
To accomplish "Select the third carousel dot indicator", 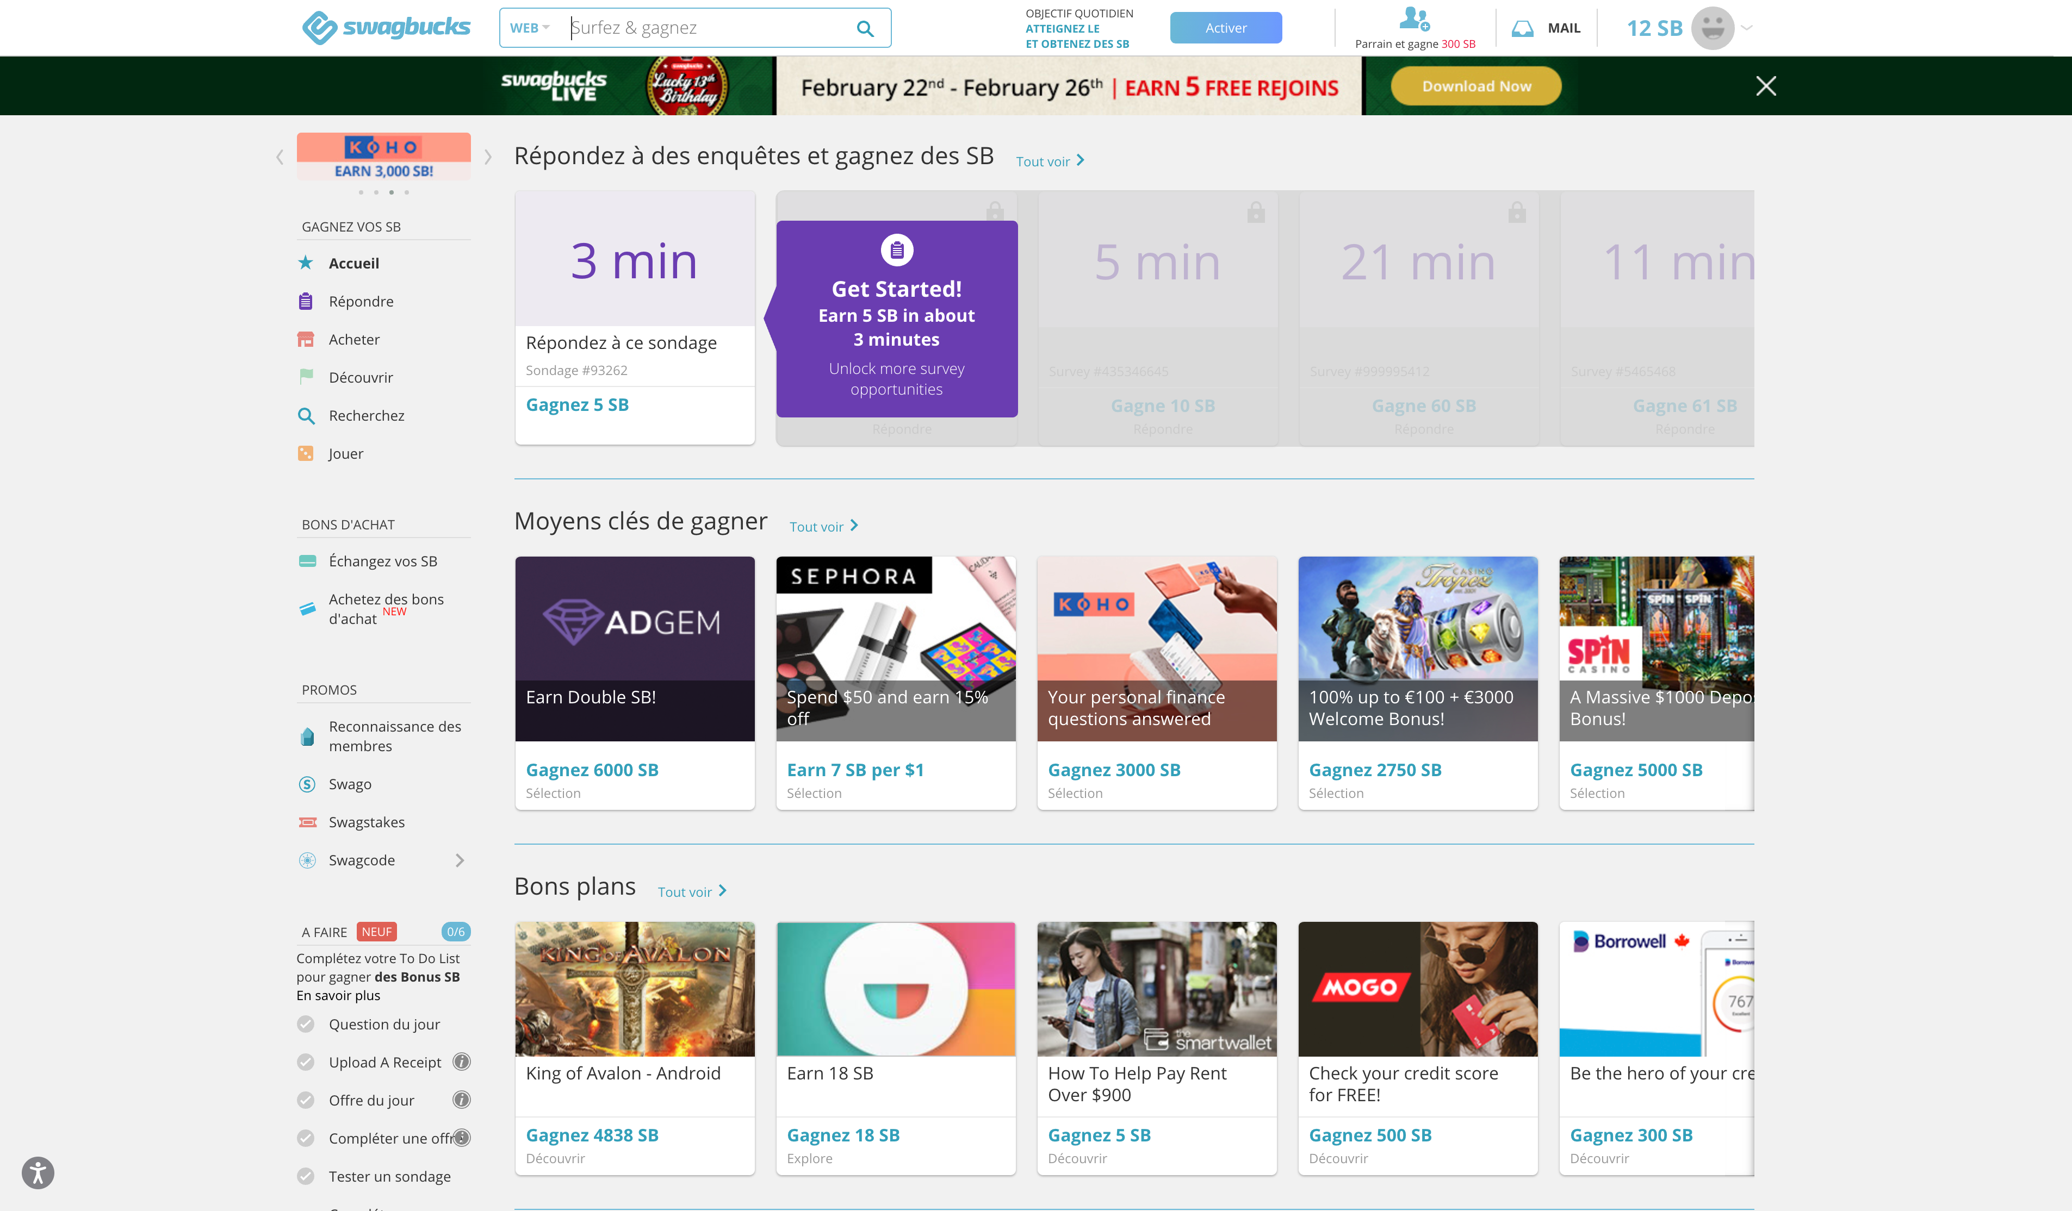I will pos(392,192).
